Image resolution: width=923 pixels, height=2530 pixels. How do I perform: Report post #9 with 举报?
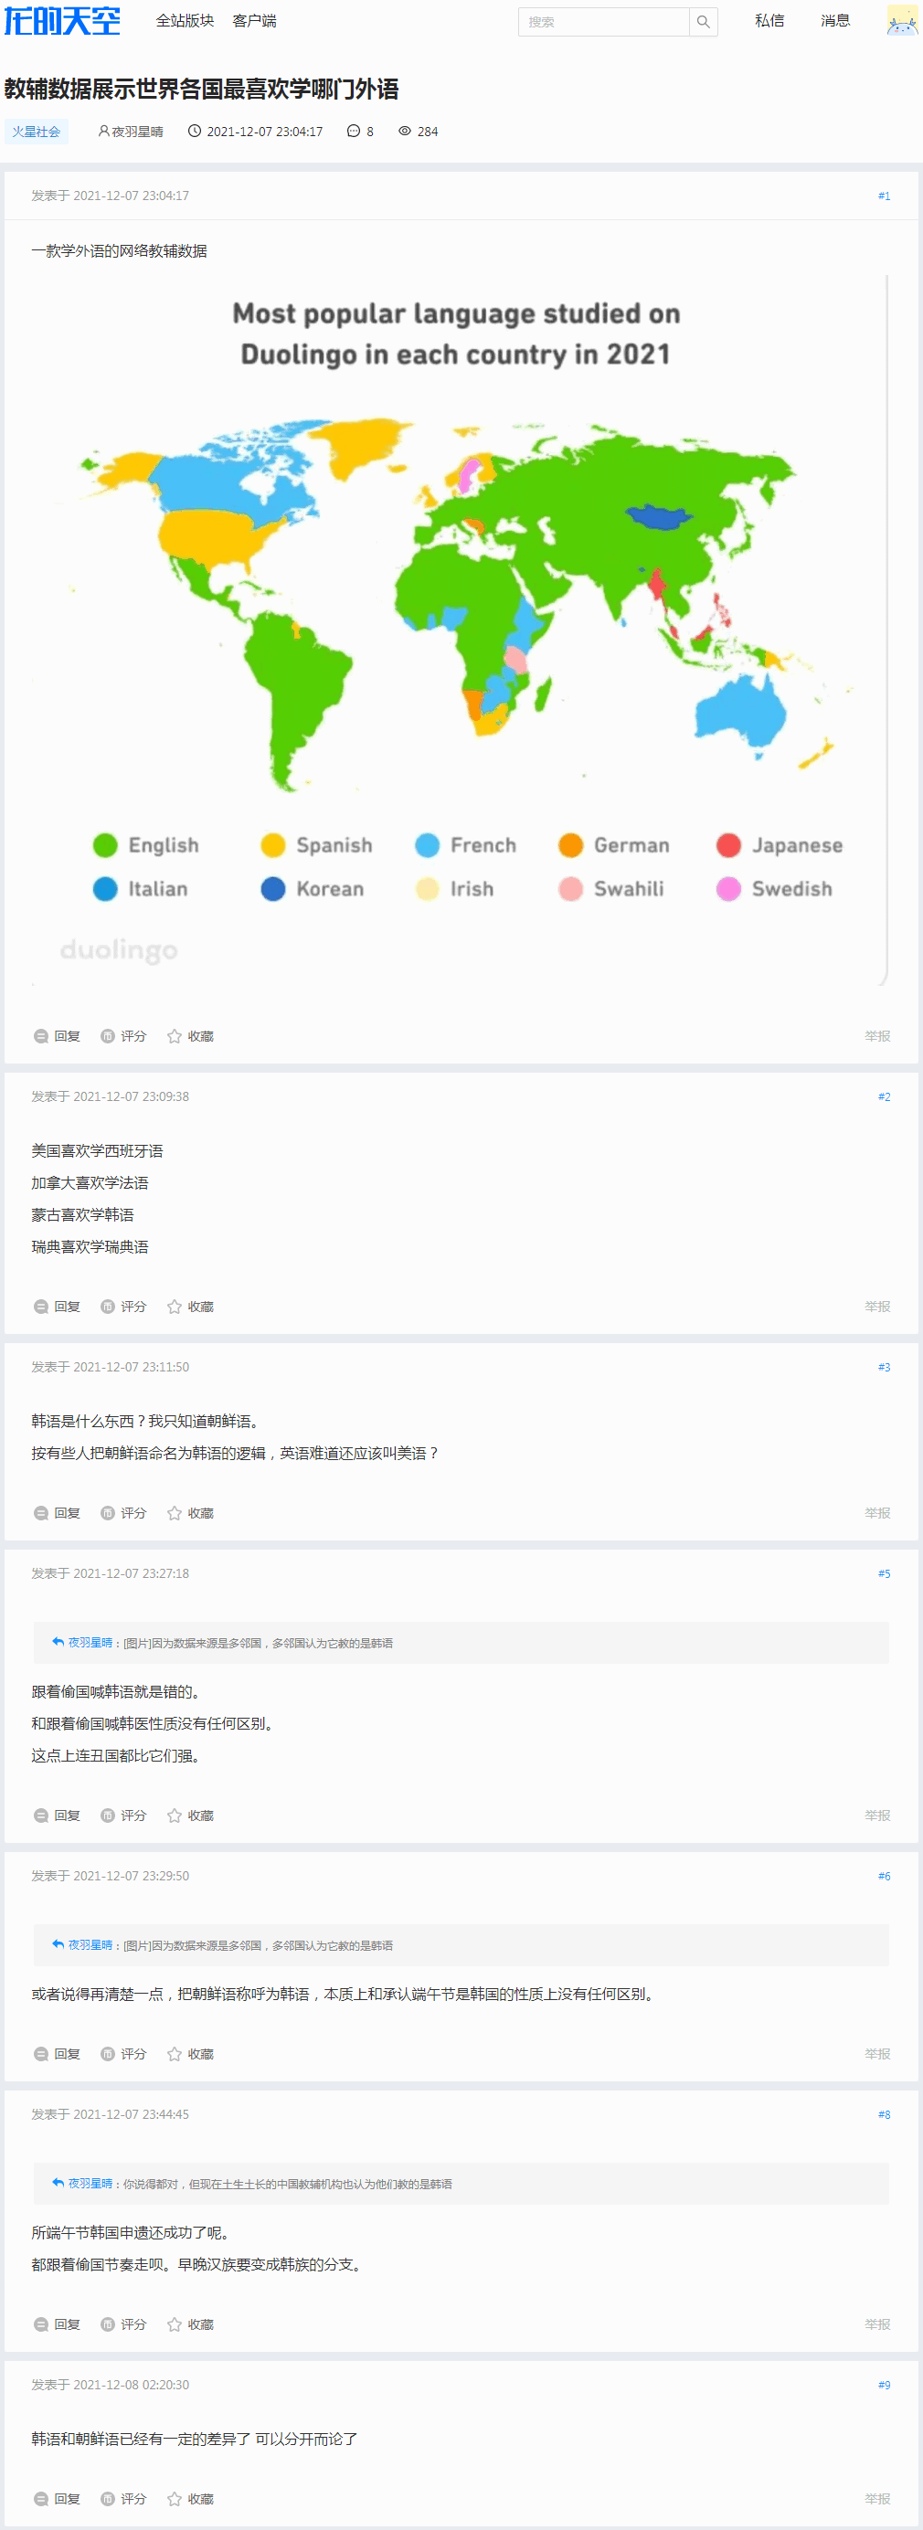pos(878,2499)
